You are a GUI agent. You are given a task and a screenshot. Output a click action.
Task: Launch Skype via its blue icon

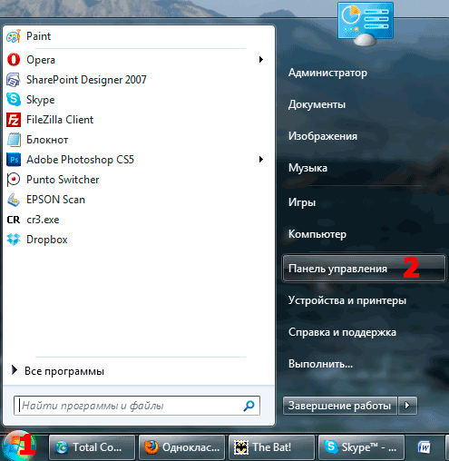coord(14,100)
